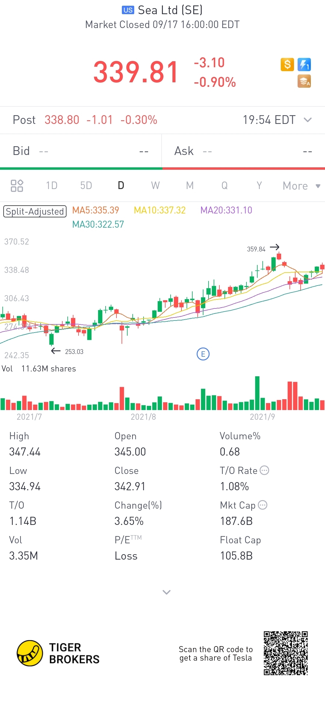Viewport: 325px width, 701px height.
Task: Toggle the Split-Adjusted button
Action: pos(35,211)
